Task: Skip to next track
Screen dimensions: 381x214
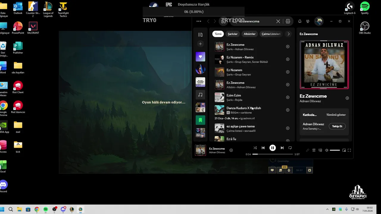Action: click(282, 148)
